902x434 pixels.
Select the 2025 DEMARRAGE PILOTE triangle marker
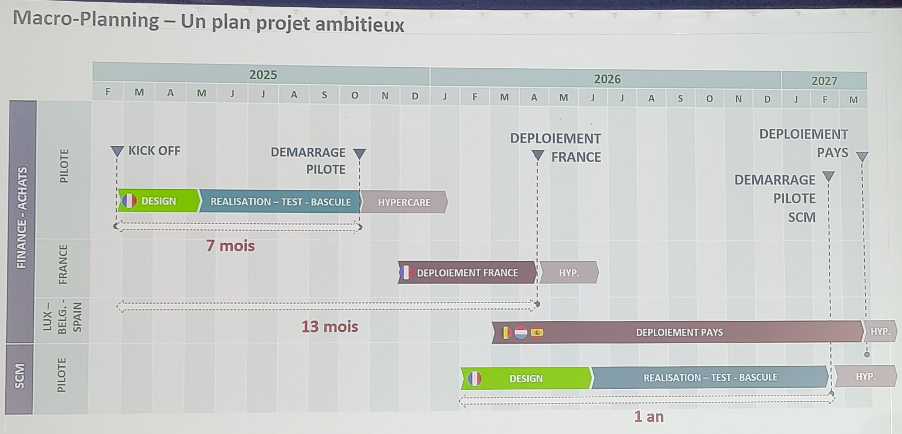pyautogui.click(x=360, y=154)
